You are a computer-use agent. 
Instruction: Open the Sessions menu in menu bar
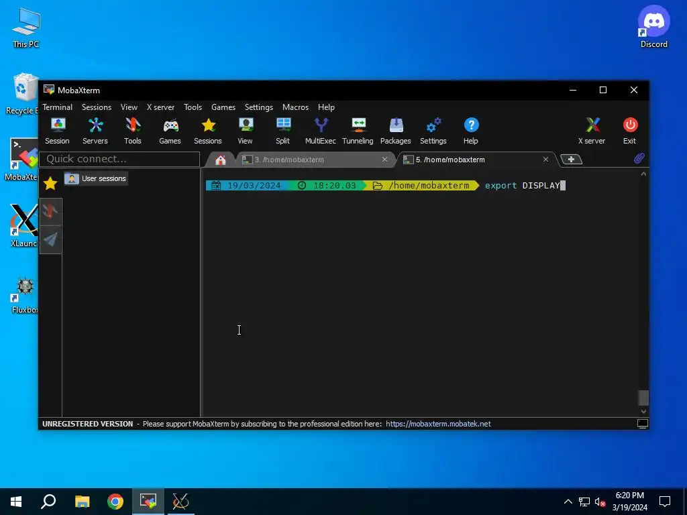97,107
